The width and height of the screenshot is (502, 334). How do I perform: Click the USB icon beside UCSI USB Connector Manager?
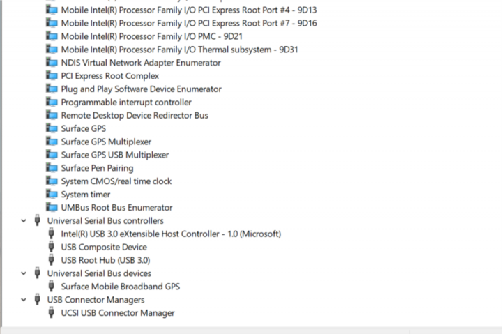coord(51,312)
